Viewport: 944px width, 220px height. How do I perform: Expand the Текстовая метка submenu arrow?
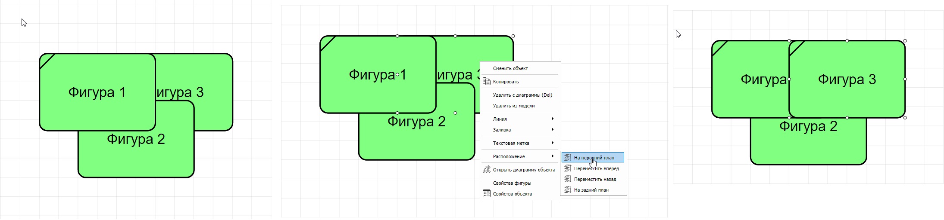[553, 143]
